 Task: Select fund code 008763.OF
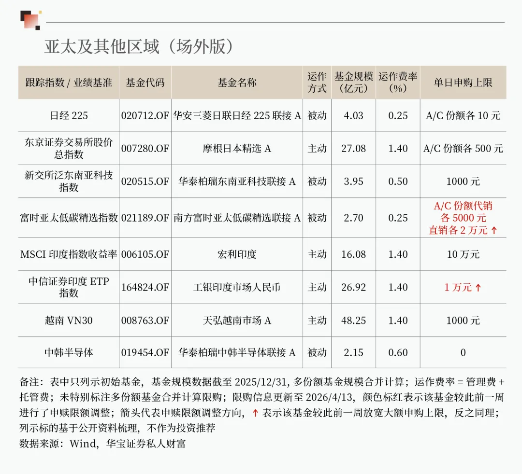(x=145, y=321)
